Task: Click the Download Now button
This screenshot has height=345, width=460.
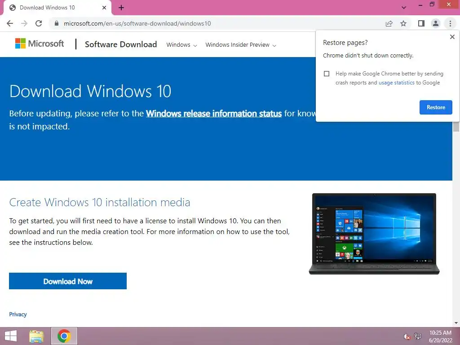Action: (68, 281)
